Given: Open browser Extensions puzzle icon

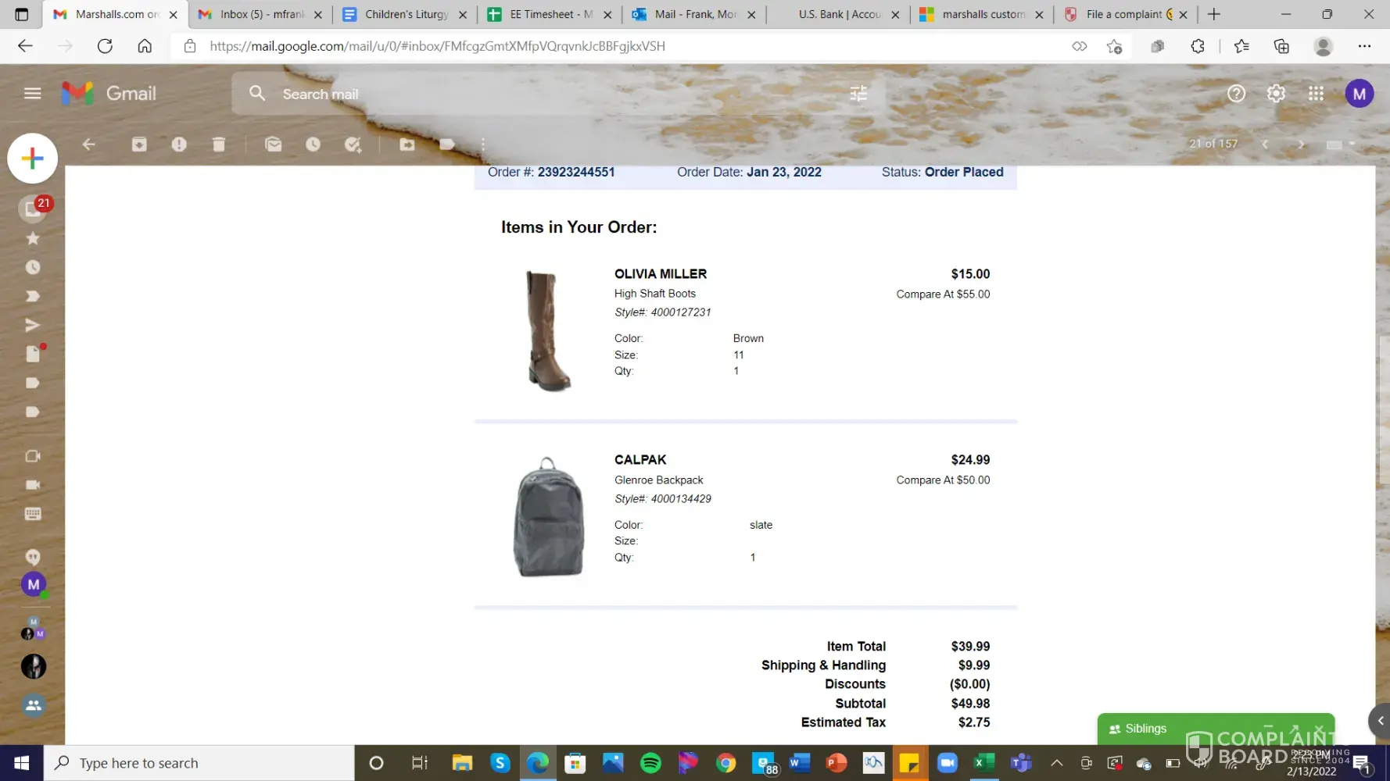Looking at the screenshot, I should [x=1198, y=46].
